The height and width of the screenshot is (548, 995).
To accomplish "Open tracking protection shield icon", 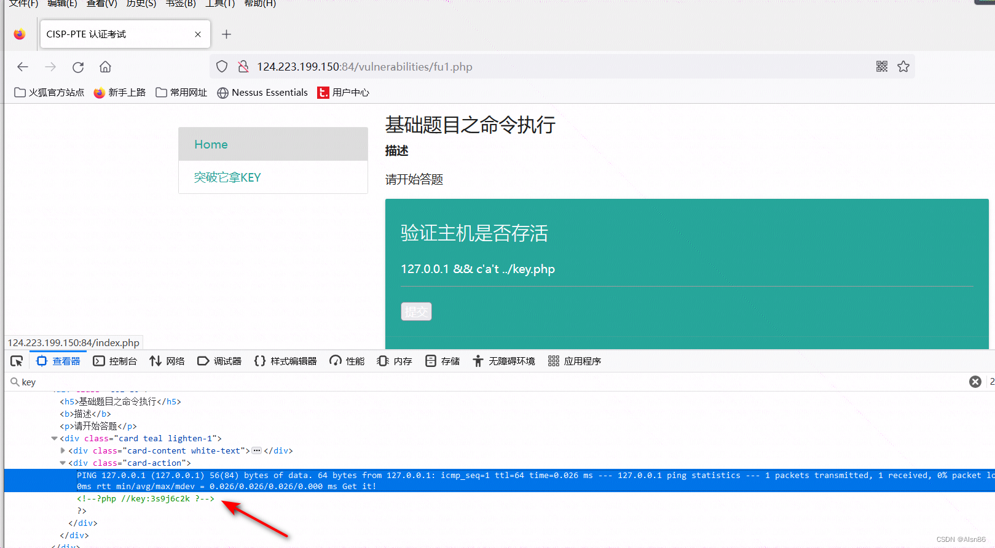I will coord(222,67).
